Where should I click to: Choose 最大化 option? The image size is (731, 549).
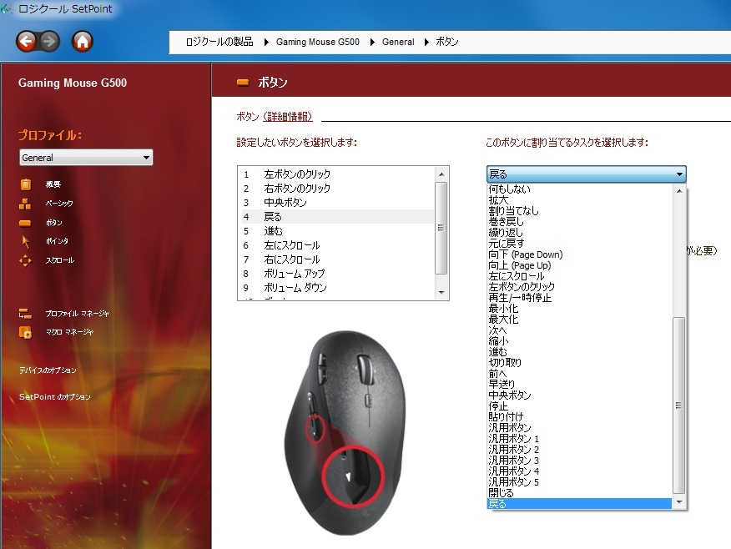[x=579, y=320]
